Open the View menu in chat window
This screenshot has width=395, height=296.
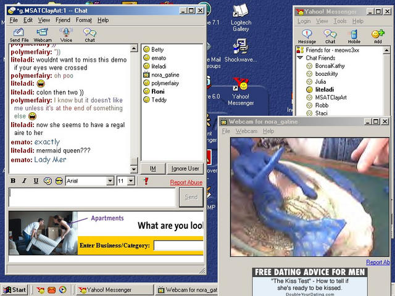click(x=44, y=20)
